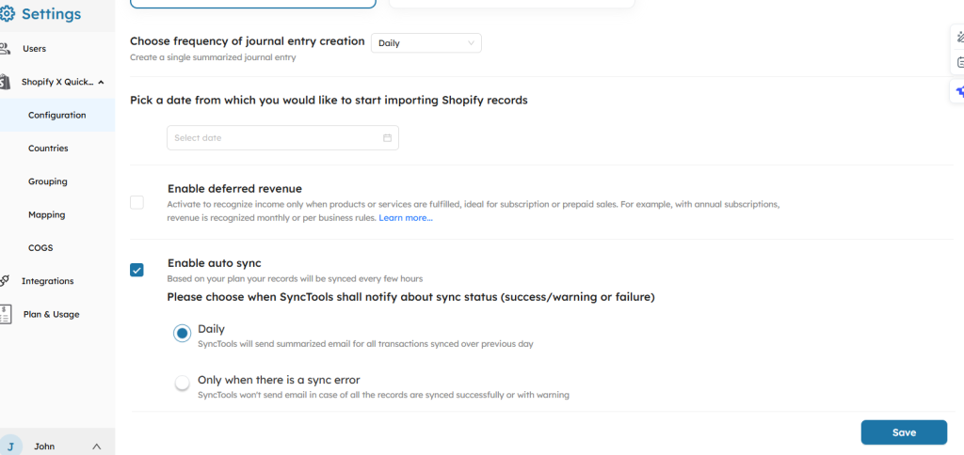Choose Only when there is a sync error
The image size is (964, 455).
pyautogui.click(x=182, y=384)
